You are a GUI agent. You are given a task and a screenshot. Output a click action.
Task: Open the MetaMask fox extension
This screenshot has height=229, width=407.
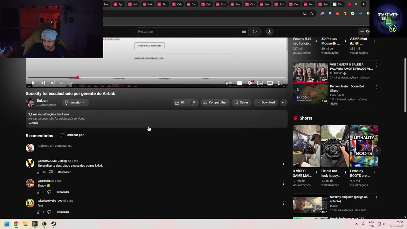click(x=337, y=13)
